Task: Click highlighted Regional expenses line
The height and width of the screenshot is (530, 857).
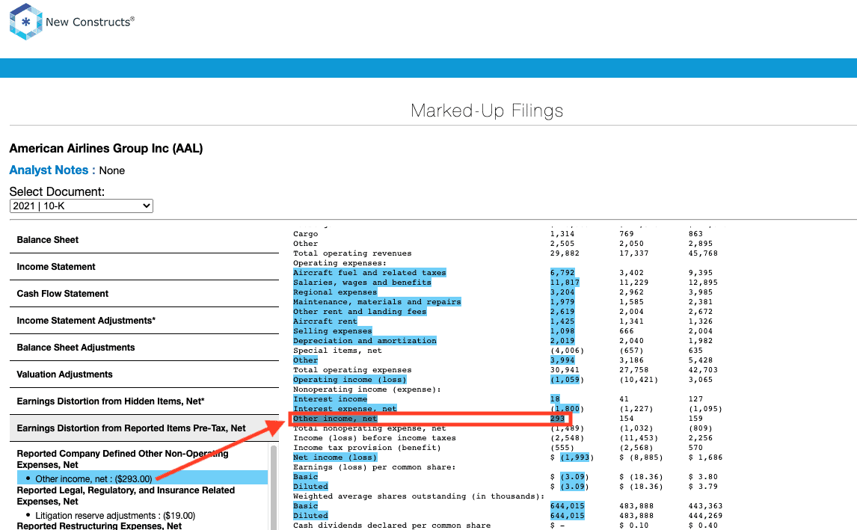Action: coord(335,292)
